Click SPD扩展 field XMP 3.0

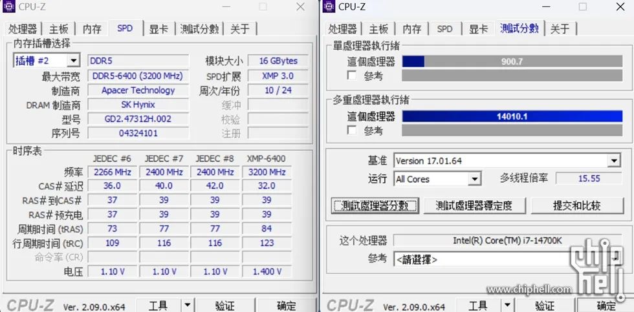point(278,76)
